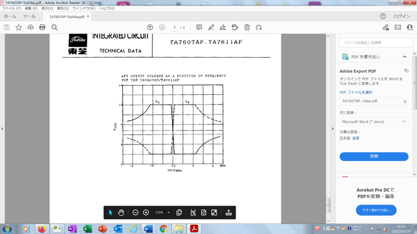Open the 125% zoom level dropdown

(169, 212)
